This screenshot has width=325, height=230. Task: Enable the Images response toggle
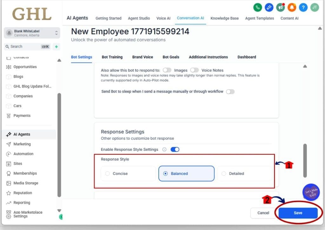(167, 70)
